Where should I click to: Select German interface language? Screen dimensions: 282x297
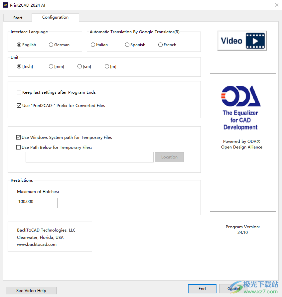59,45
